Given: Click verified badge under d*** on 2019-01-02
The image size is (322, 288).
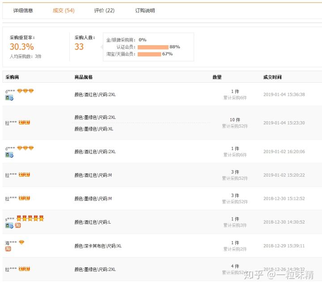Looking at the screenshot, I should tap(9, 155).
